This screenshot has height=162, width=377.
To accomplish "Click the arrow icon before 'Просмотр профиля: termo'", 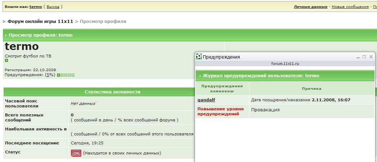I will tap(6, 35).
